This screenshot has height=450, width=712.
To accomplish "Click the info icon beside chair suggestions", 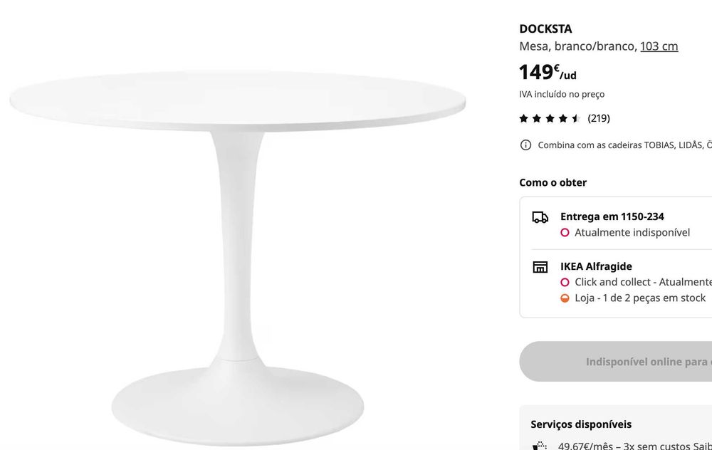I will click(x=526, y=145).
